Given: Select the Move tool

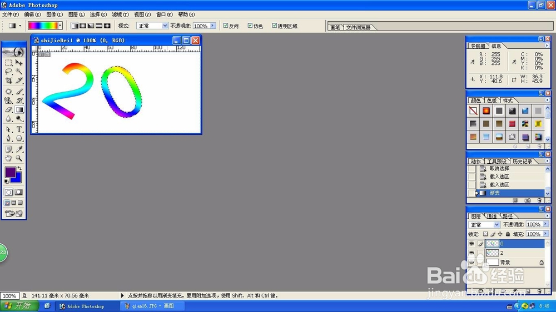Looking at the screenshot, I should click(19, 63).
